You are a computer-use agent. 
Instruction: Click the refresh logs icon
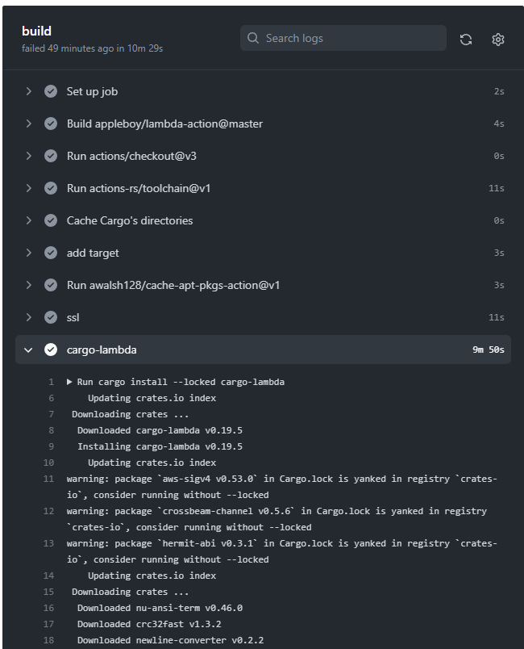pyautogui.click(x=466, y=39)
